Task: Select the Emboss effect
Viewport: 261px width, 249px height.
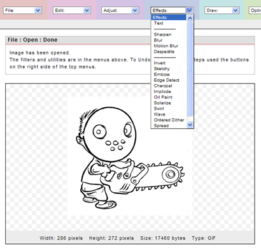Action: point(162,75)
